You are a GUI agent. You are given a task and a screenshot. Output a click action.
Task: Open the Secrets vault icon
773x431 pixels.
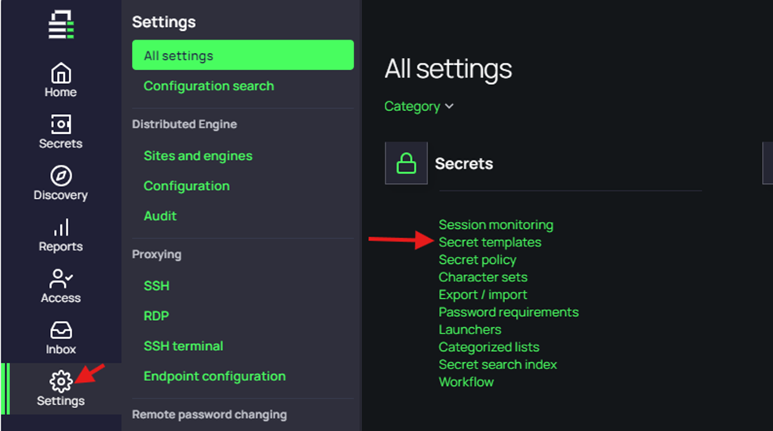(60, 124)
